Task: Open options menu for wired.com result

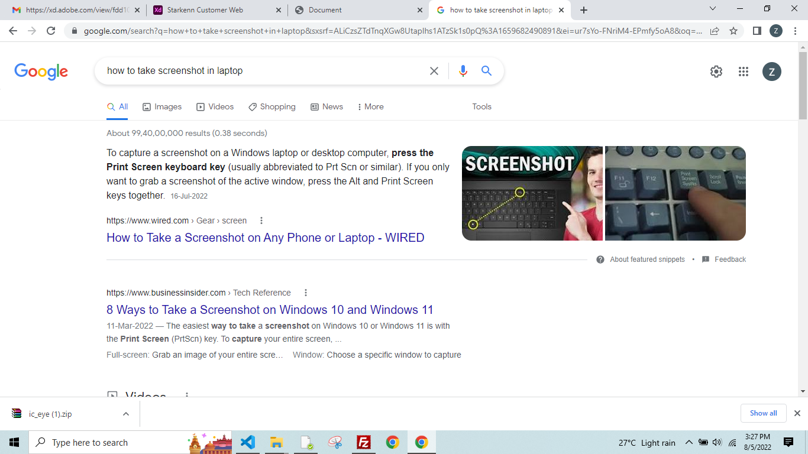Action: point(261,220)
